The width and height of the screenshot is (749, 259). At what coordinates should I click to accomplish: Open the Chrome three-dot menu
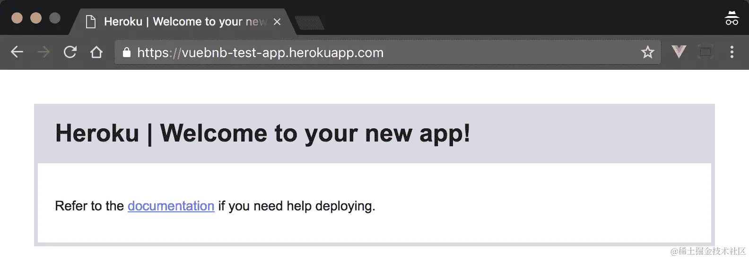(x=732, y=52)
